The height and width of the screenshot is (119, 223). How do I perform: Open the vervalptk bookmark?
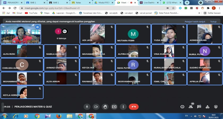111,13
